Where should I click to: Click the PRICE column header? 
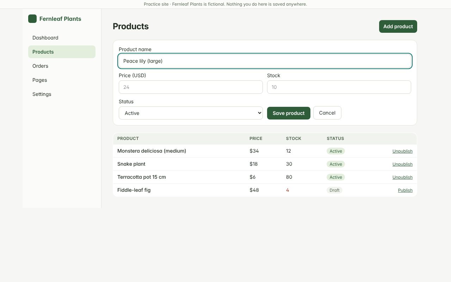[x=256, y=139]
